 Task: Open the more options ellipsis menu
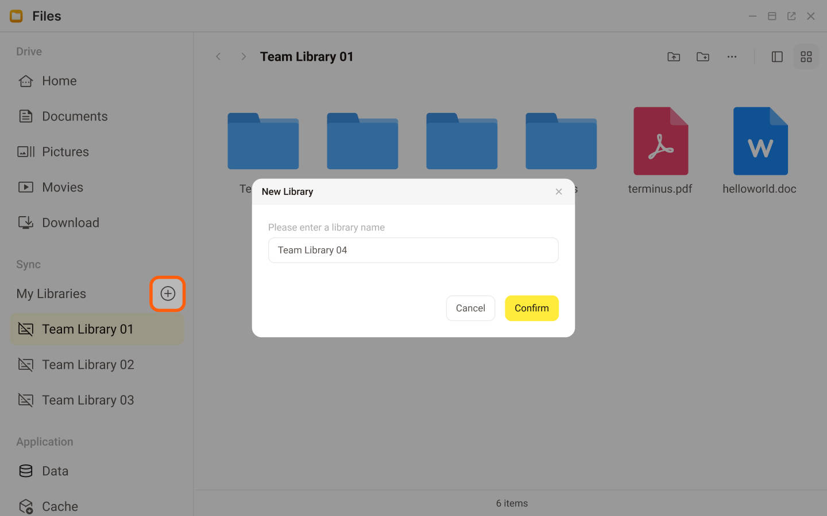(x=732, y=57)
